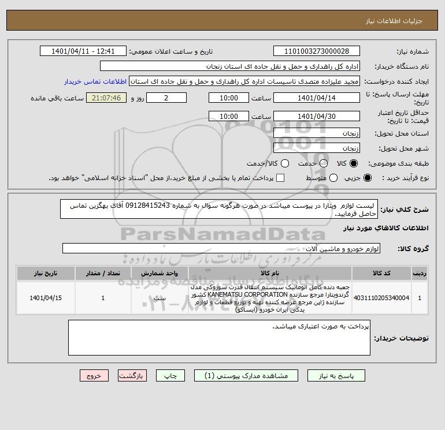Click the need number field 1101003273000028
Image resolution: width=445 pixels, height=430 pixels.
click(317, 51)
